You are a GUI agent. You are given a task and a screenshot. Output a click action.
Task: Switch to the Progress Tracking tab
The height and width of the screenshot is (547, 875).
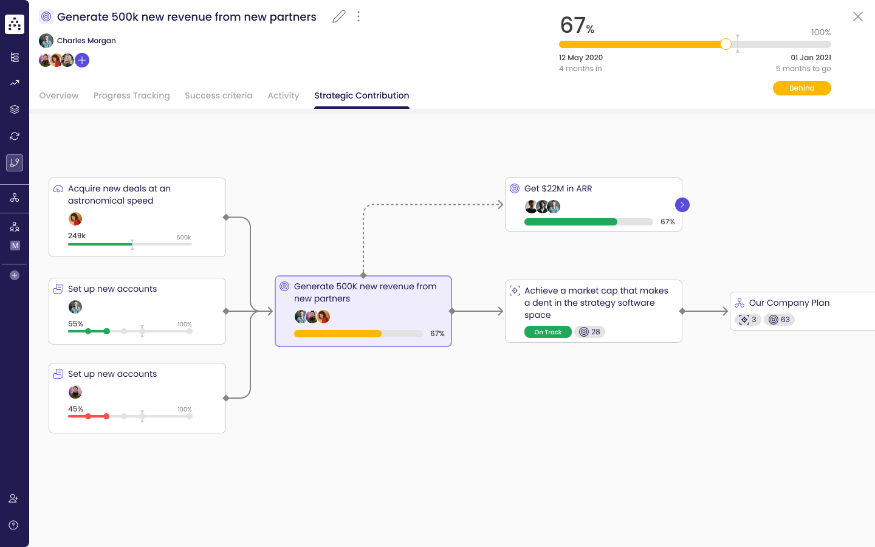(x=132, y=95)
